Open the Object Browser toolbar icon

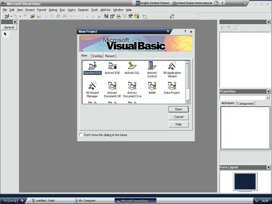(x=125, y=16)
